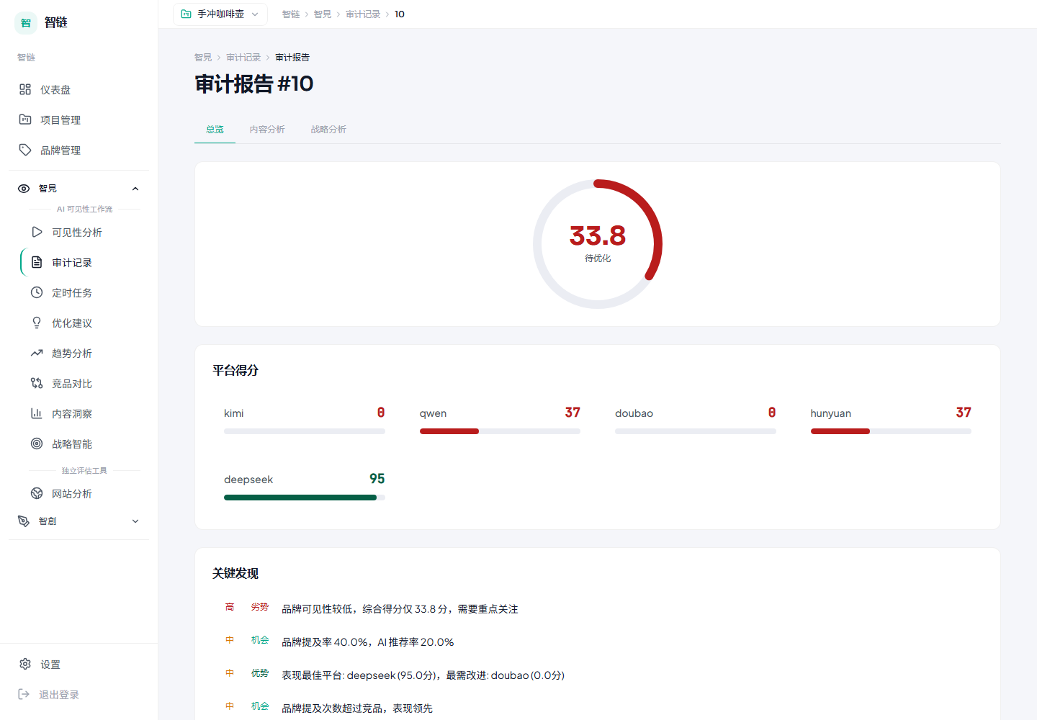Click the 审计记录 document icon
Image resolution: width=1037 pixels, height=720 pixels.
(x=37, y=262)
